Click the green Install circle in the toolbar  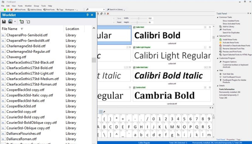[5, 10]
